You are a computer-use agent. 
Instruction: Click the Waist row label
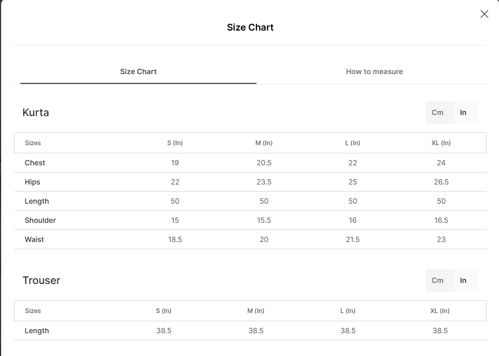34,239
